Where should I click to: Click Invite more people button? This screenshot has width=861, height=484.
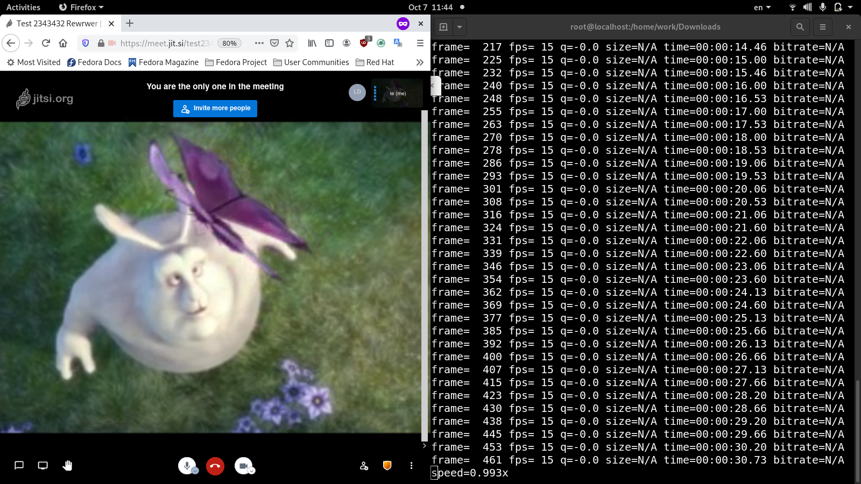pos(215,108)
